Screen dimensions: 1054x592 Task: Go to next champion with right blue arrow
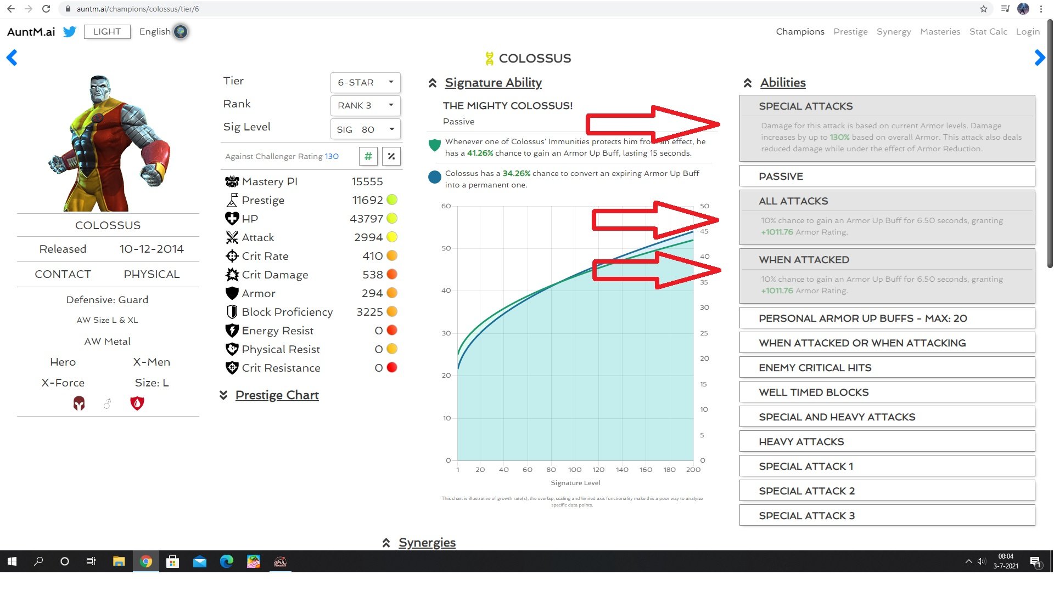click(x=1039, y=58)
